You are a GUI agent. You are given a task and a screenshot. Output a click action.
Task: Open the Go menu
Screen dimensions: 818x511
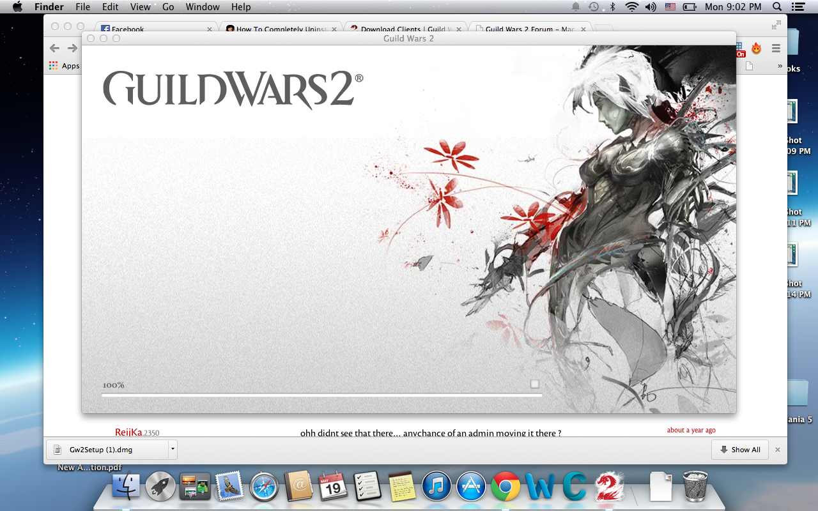[x=168, y=7]
